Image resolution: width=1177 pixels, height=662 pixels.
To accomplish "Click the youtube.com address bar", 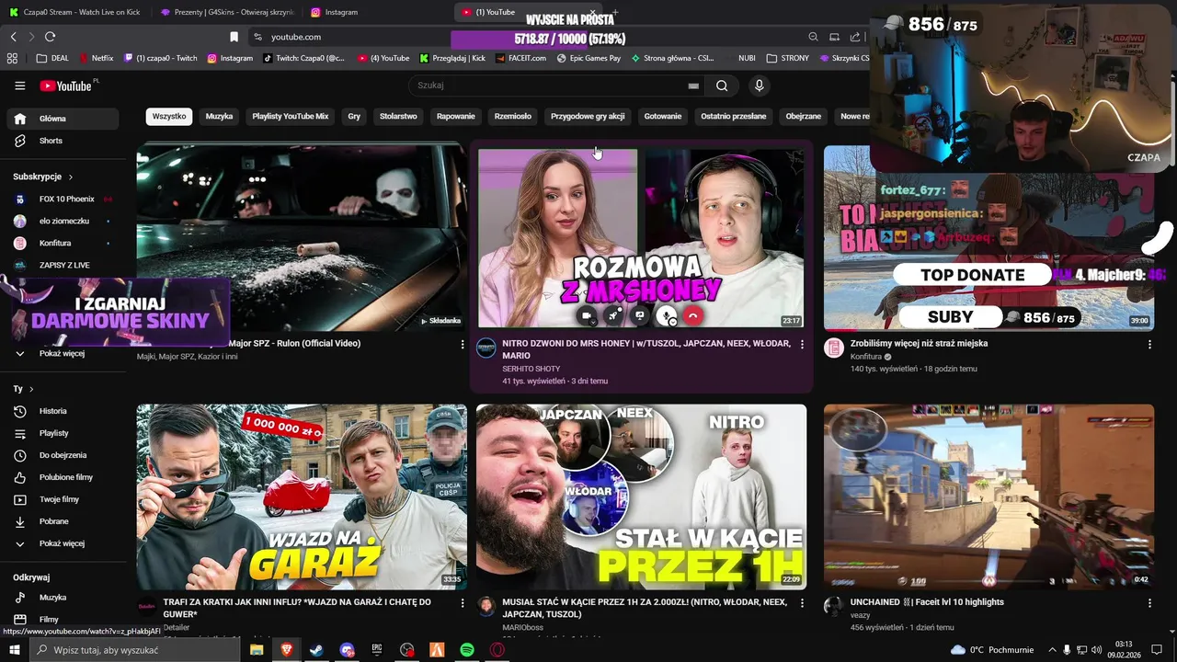I will click(296, 37).
